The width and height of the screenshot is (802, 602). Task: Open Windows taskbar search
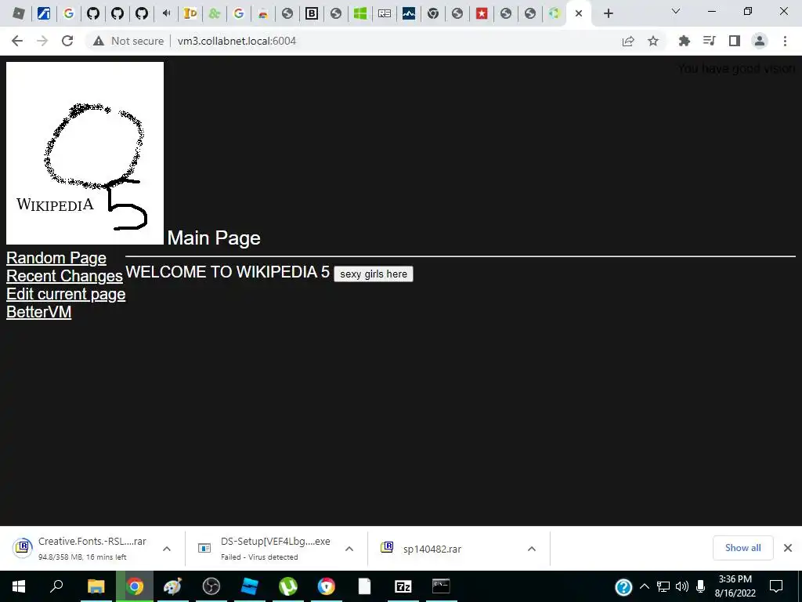pyautogui.click(x=56, y=586)
